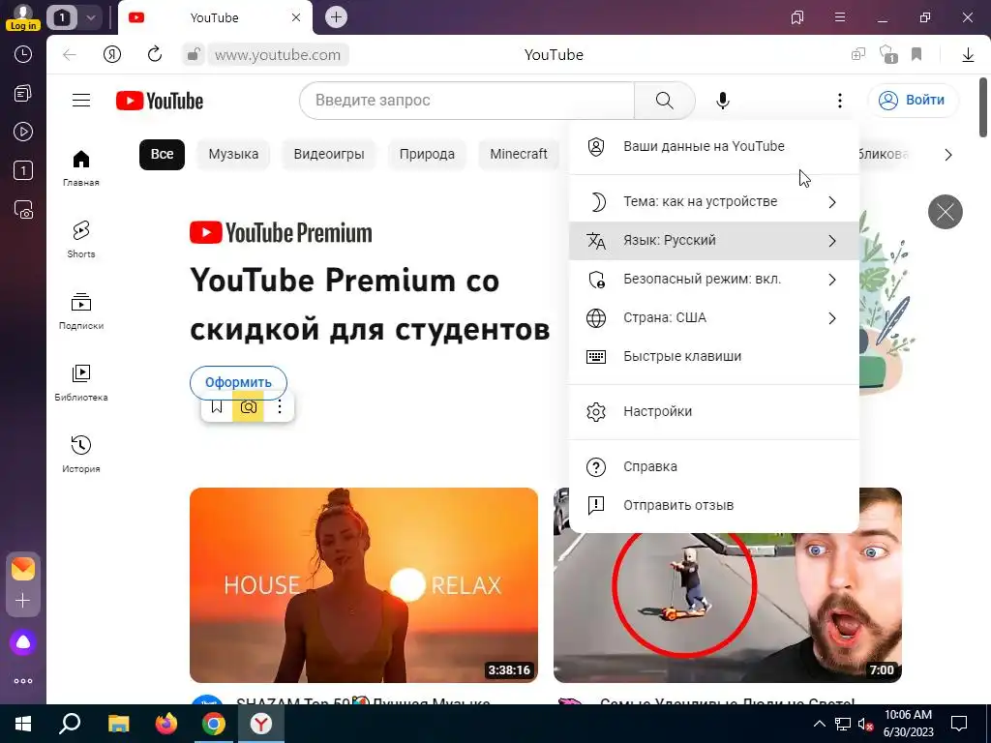Click the Войти sign-in button
Screen dimensions: 991x743
(x=913, y=100)
